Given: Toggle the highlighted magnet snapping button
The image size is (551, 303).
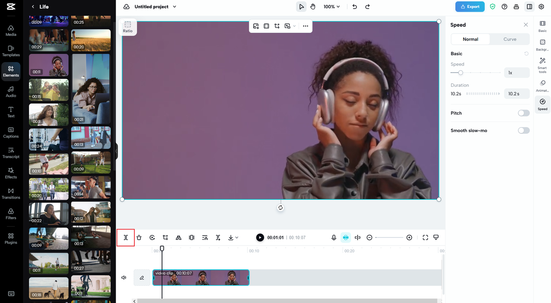Looking at the screenshot, I should (345, 237).
